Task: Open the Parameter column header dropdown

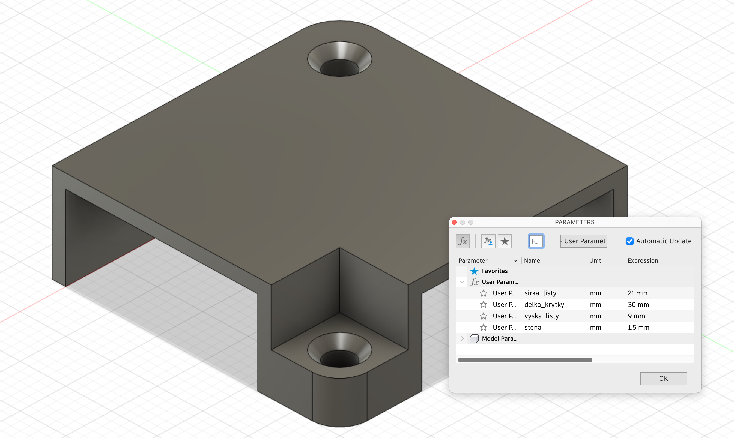Action: [516, 261]
